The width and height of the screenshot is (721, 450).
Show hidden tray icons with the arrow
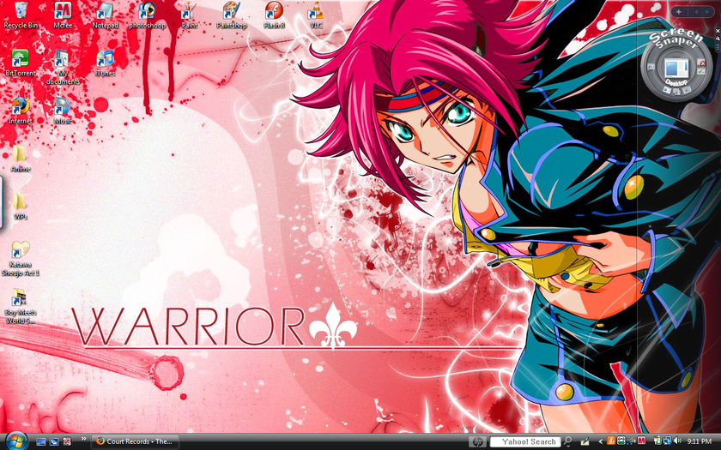601,441
